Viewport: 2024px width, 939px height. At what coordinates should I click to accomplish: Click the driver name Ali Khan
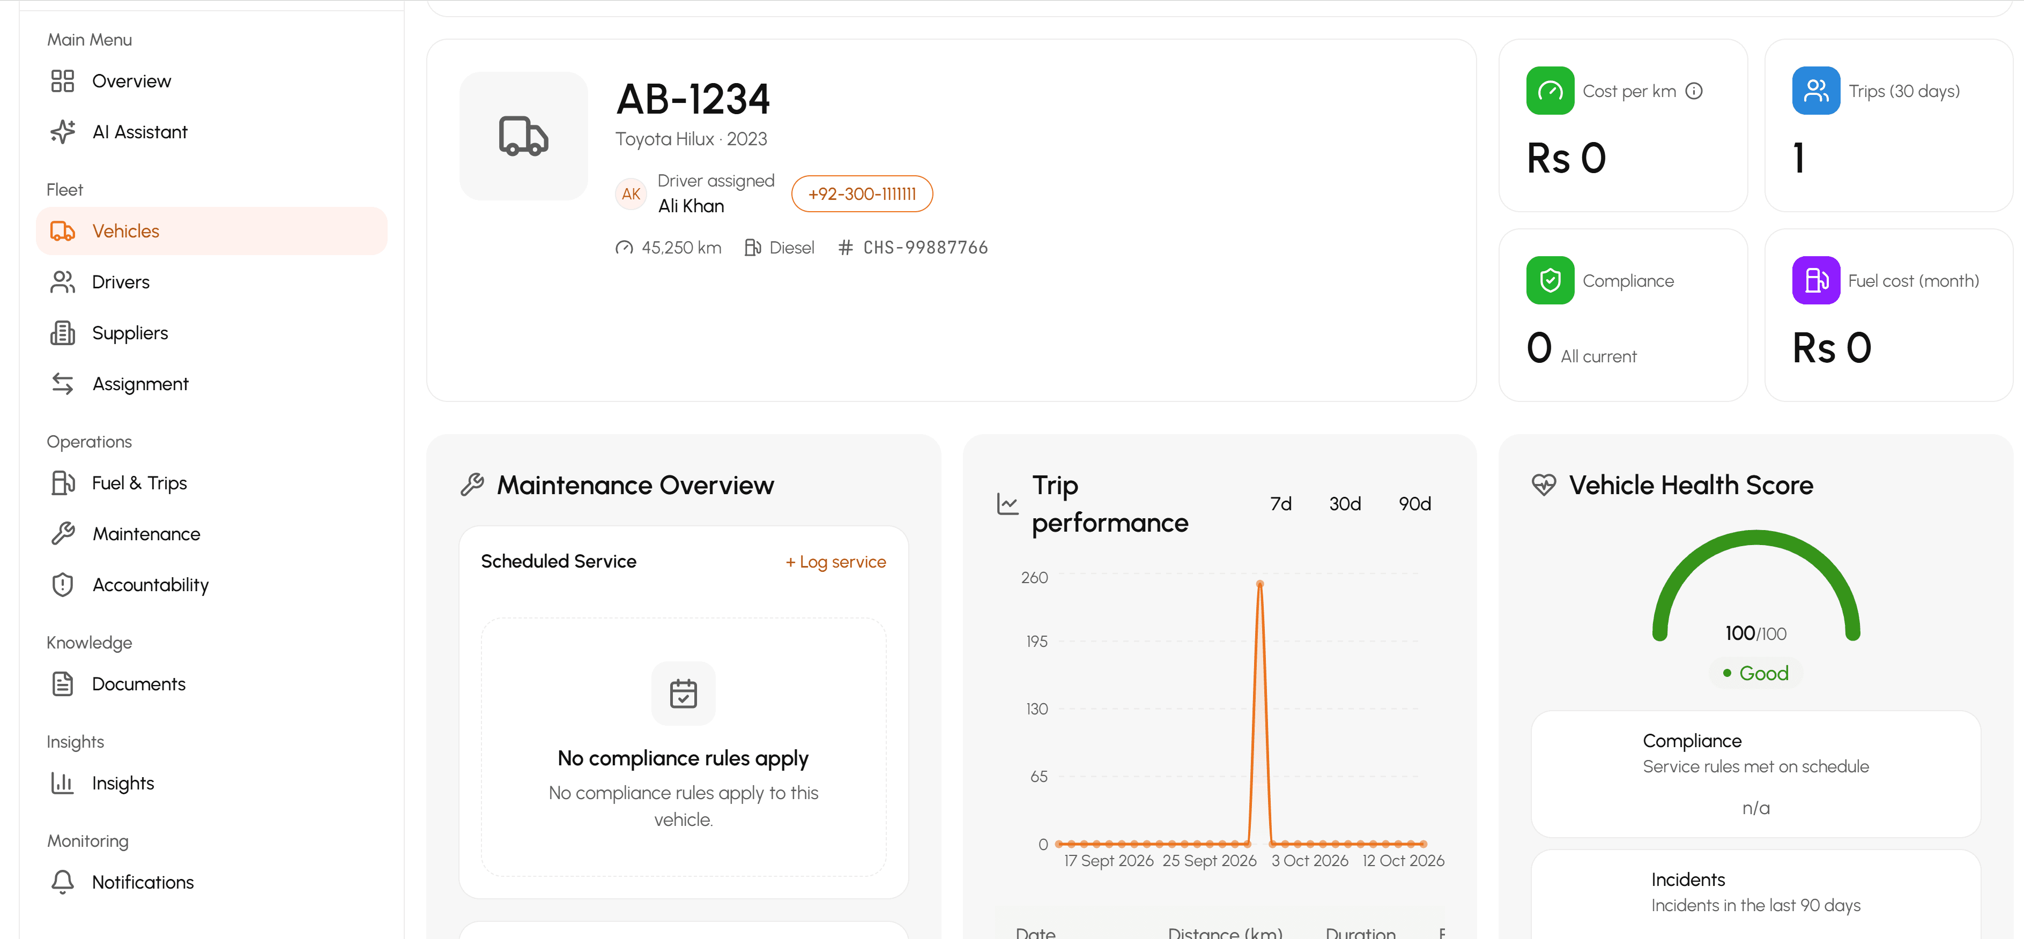click(691, 206)
